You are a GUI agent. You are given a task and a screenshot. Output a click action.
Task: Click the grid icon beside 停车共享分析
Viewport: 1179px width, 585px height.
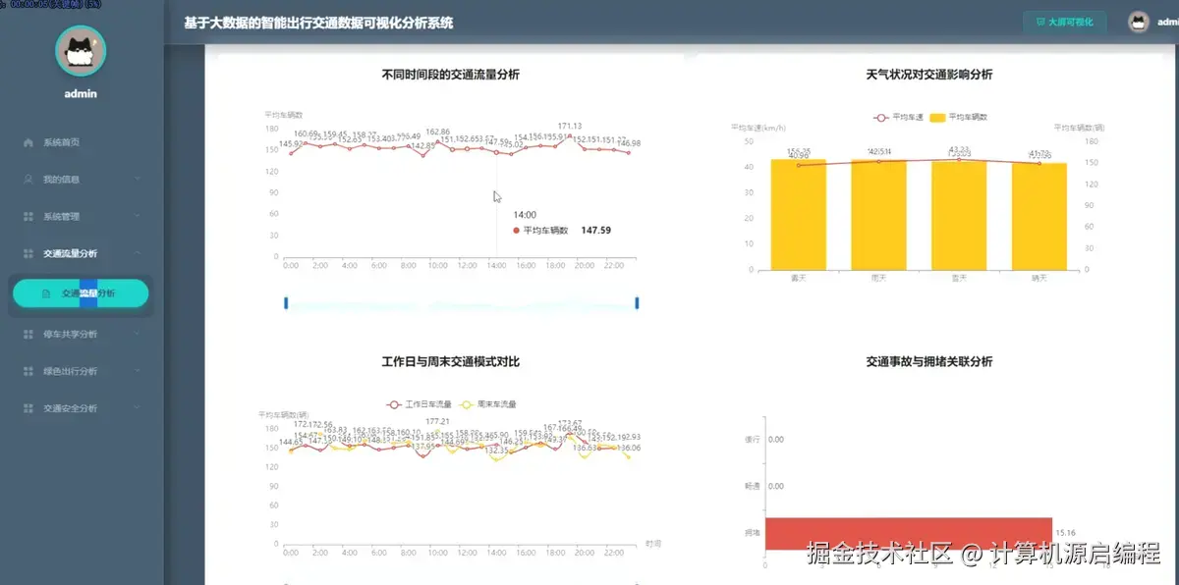tap(28, 335)
